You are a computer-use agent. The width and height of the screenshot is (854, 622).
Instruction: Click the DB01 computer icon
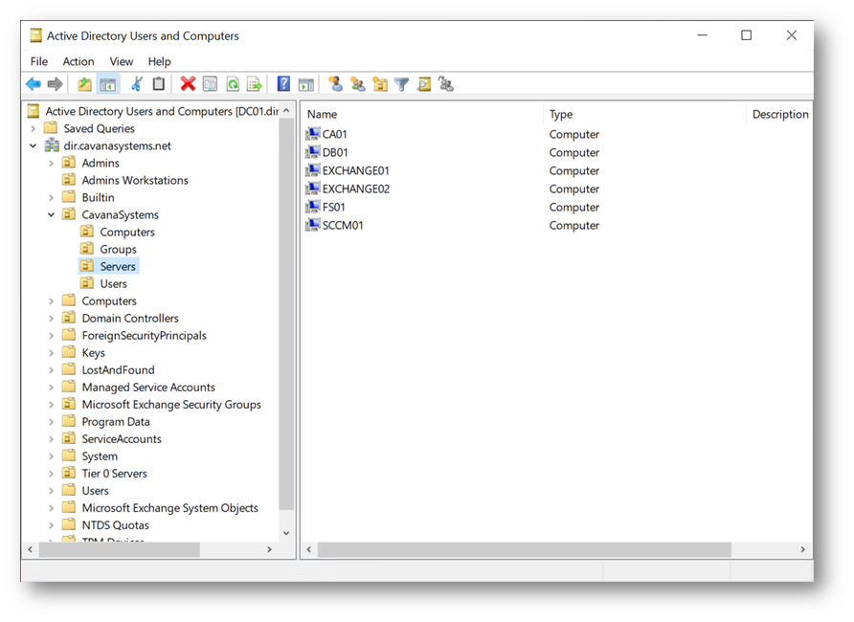click(313, 152)
